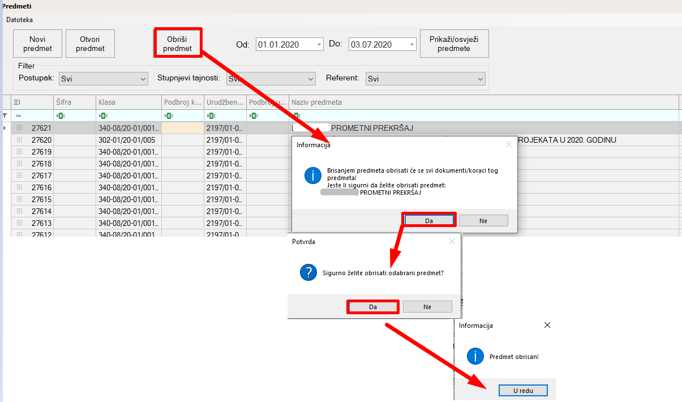Open the 'Od' date picker dropdown arrow

(319, 45)
